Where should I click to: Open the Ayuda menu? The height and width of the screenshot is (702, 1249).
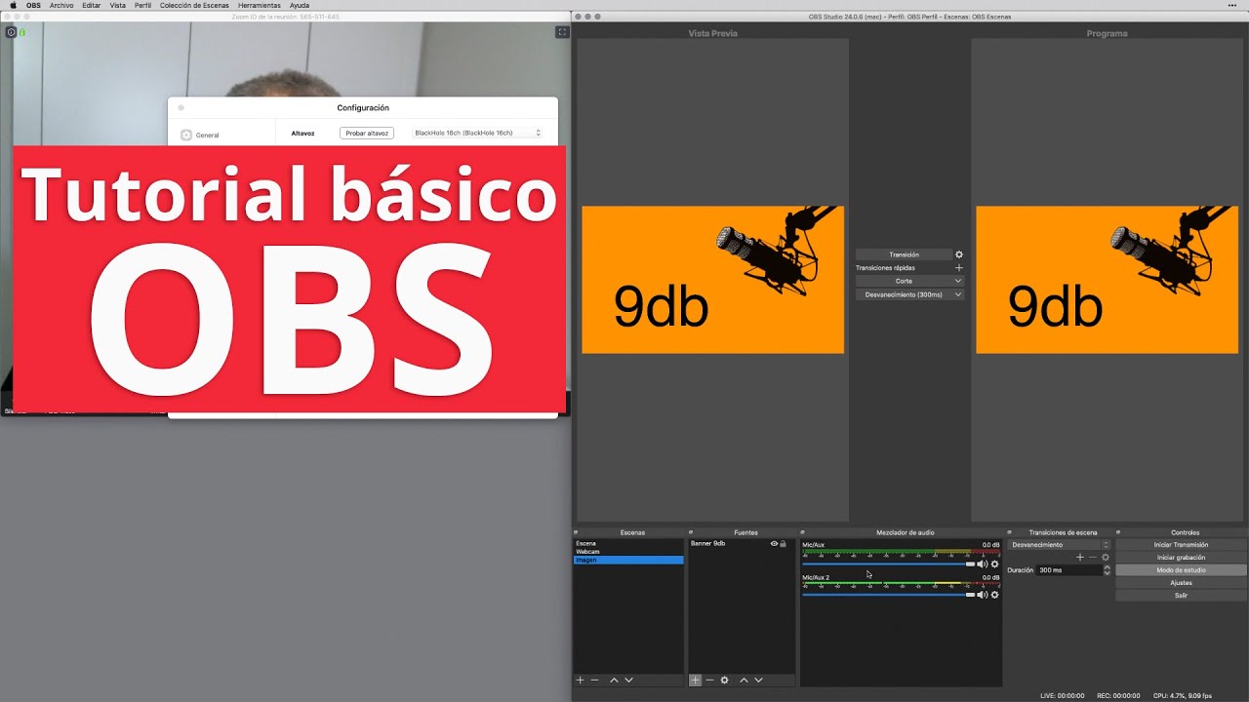pos(300,5)
